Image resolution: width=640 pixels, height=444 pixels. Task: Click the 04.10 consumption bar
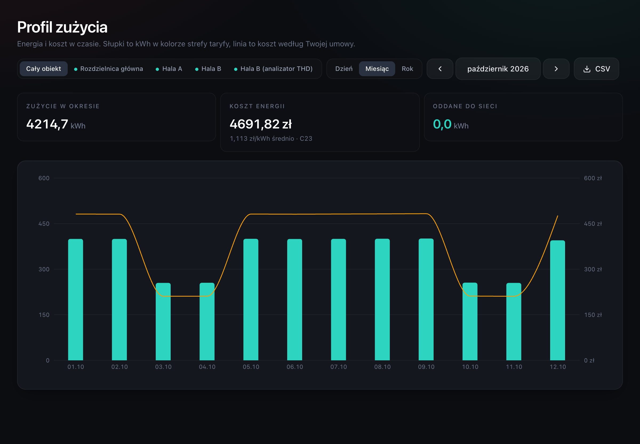pyautogui.click(x=207, y=322)
